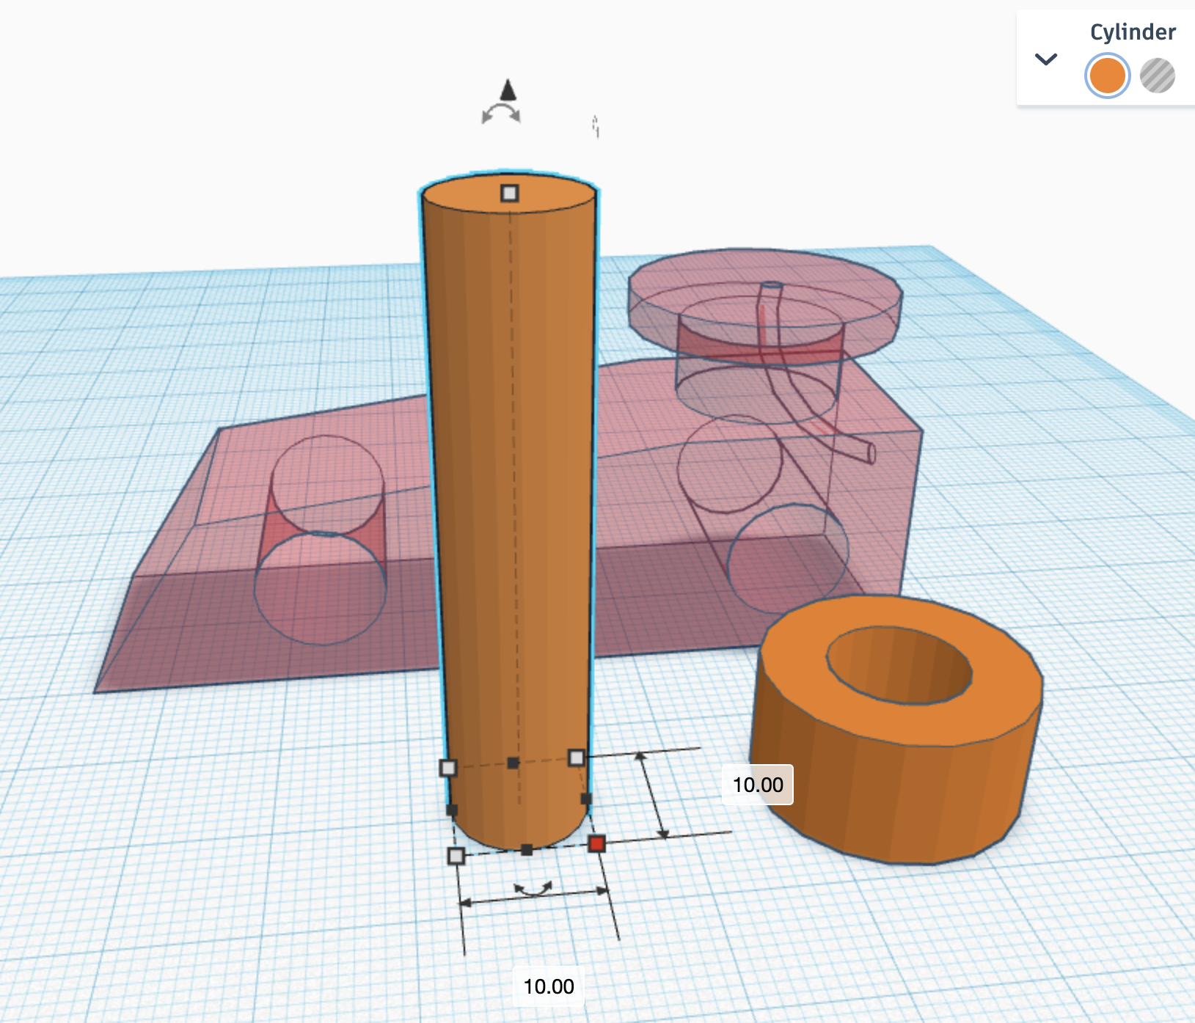Click the black midpoint handle on front base edge
The height and width of the screenshot is (1023, 1195).
tap(527, 850)
